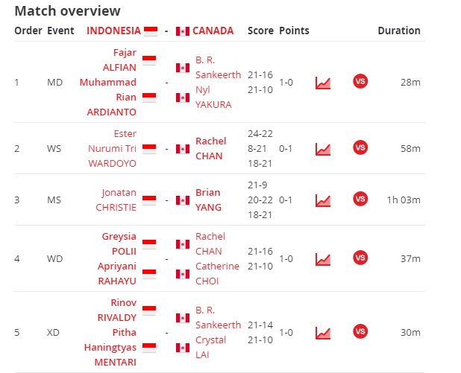The image size is (461, 373).
Task: Open points graph icon for XD match
Action: pos(323,333)
